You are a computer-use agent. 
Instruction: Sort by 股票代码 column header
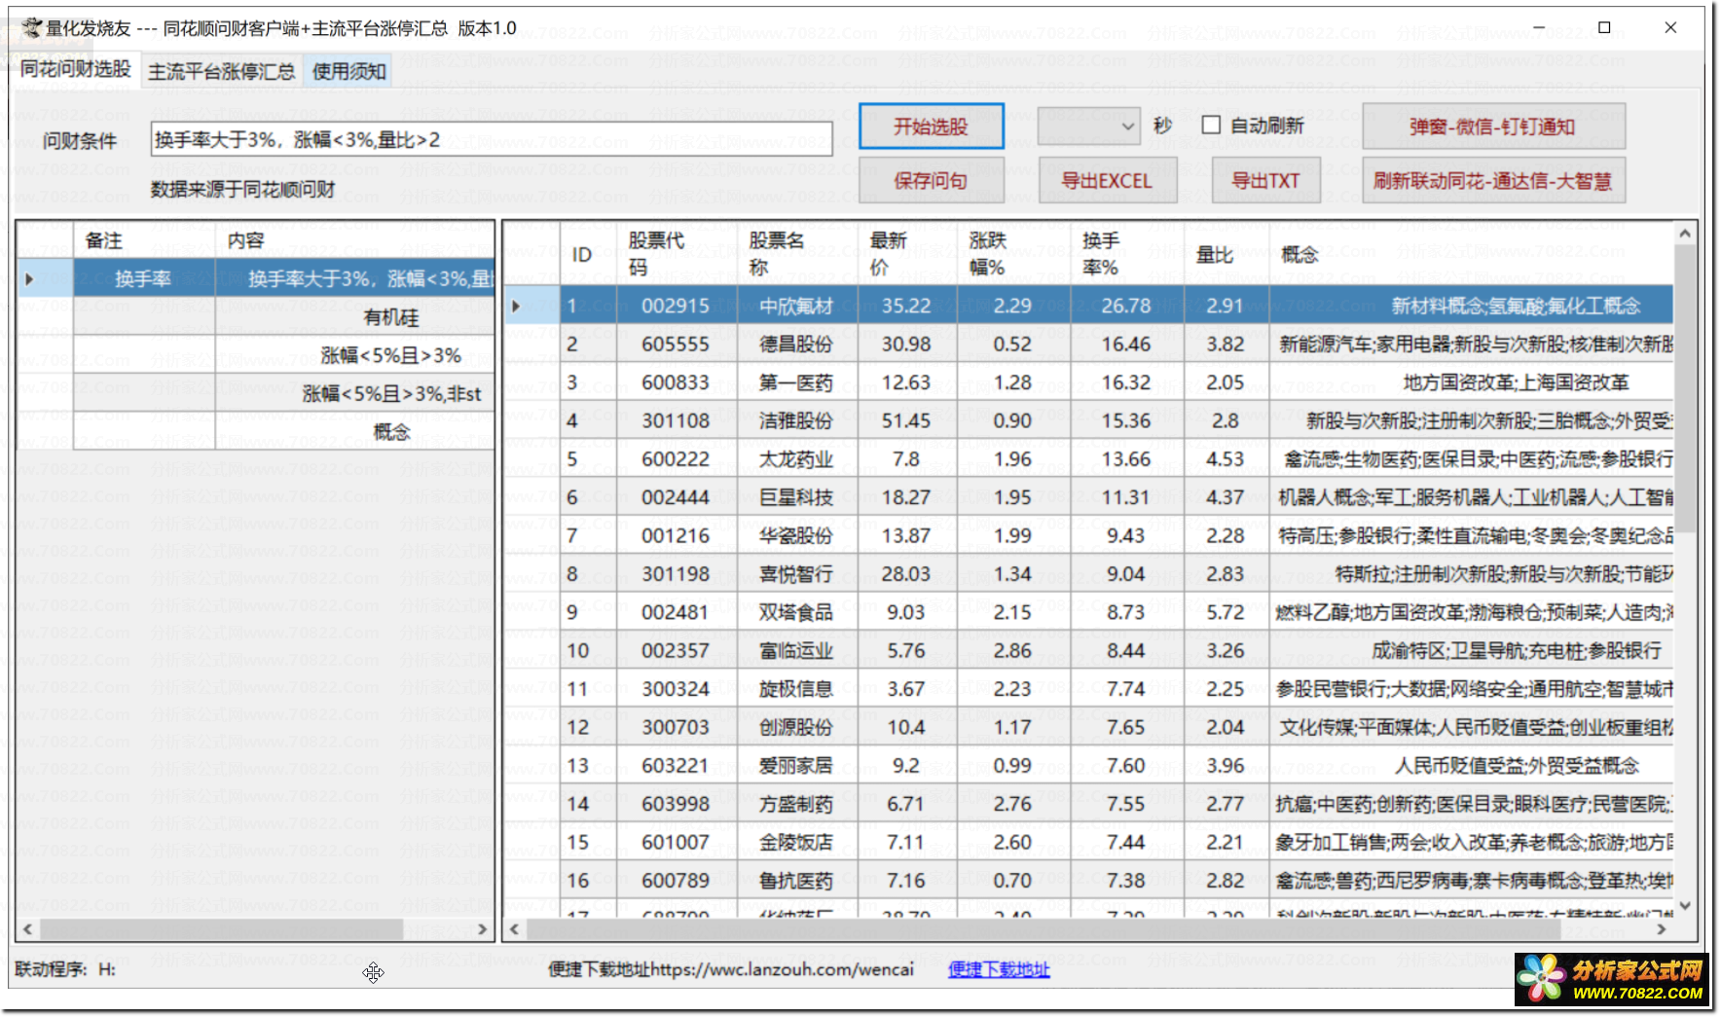point(677,254)
